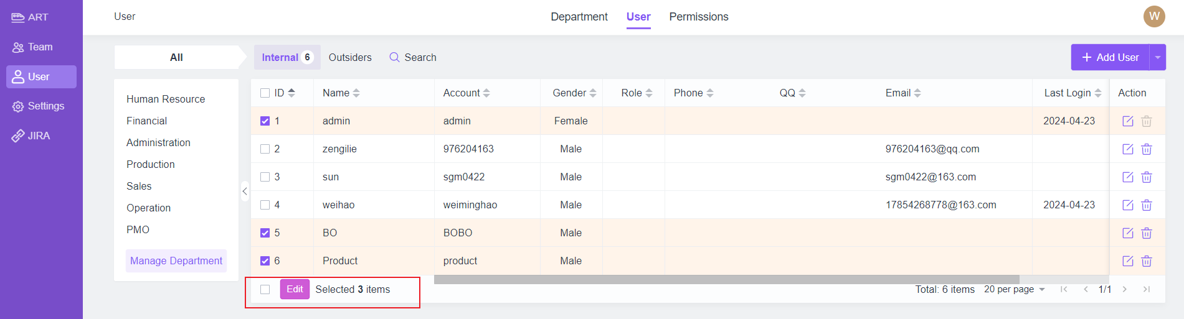Screen dimensions: 1184x319
Task: Click the edit icon for zengilie row
Action: pos(1127,149)
